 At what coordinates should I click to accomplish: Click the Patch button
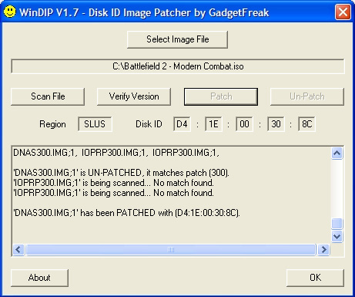point(221,96)
